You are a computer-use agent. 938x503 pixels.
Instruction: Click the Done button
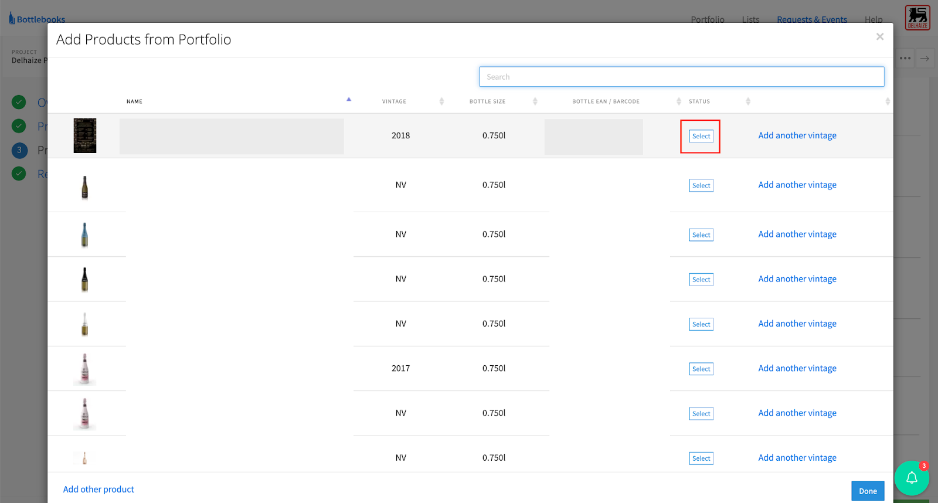[x=868, y=491]
